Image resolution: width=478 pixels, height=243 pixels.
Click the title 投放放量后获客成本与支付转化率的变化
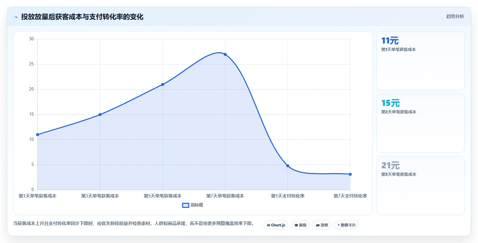(82, 17)
